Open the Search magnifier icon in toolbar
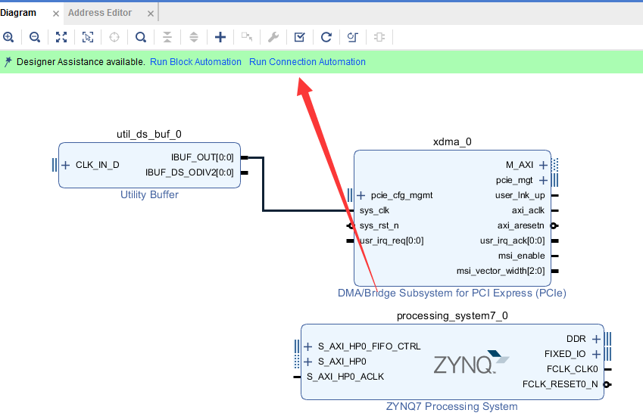 click(x=141, y=37)
